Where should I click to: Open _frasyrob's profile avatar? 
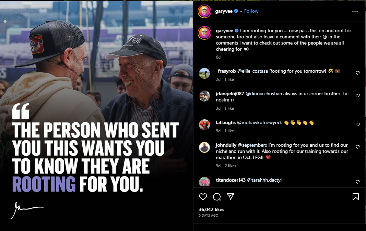[204, 73]
